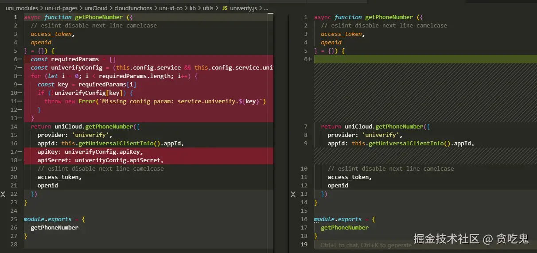Click the 'async function getPhoneNumber' line in the left pane
537x253 pixels.
pyautogui.click(x=78, y=17)
